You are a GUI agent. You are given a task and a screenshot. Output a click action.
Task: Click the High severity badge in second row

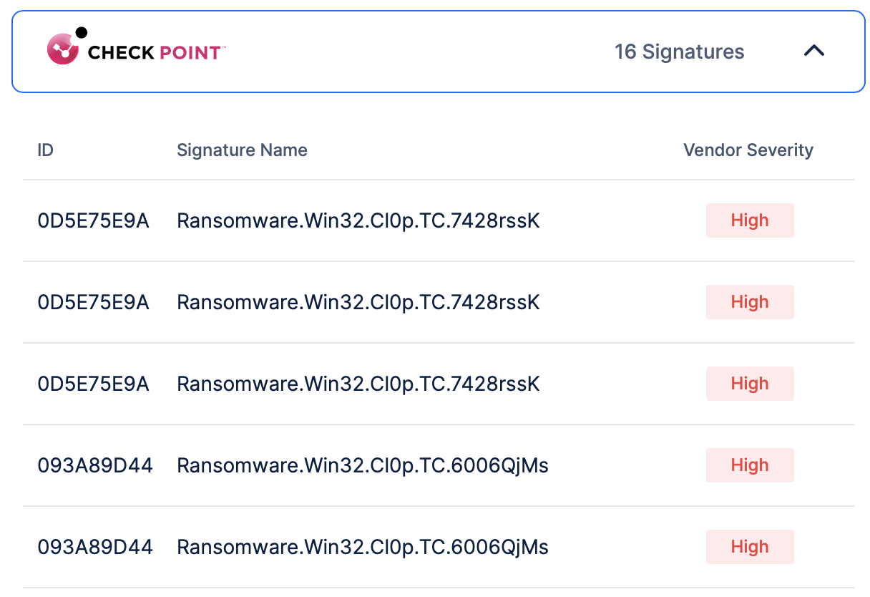tap(749, 302)
